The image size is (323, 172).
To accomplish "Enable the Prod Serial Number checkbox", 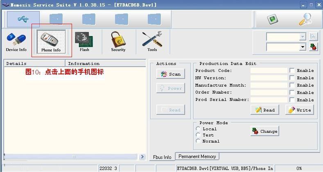I will point(292,100).
